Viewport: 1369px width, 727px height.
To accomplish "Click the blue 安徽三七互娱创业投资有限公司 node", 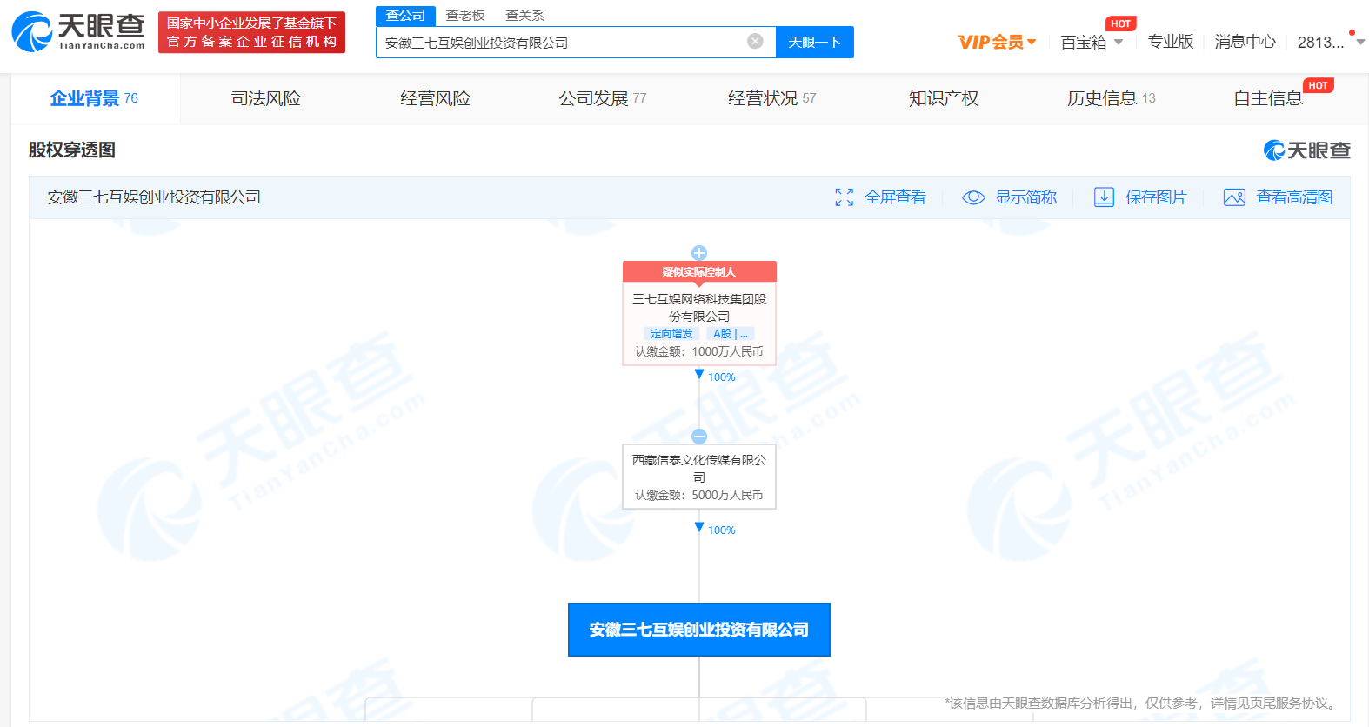I will [699, 630].
